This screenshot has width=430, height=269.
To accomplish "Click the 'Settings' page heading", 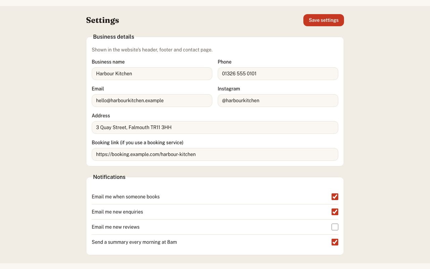I will [x=102, y=20].
